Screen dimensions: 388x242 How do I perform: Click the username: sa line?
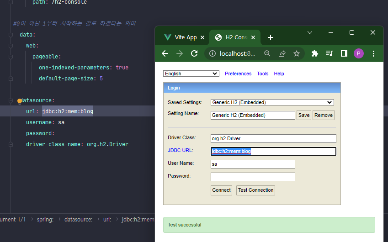(x=45, y=122)
